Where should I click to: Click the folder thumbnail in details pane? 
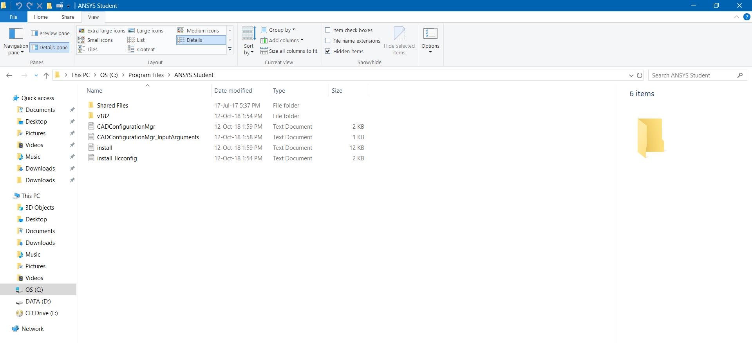[651, 138]
